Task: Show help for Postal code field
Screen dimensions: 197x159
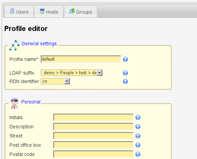Action: pos(138,154)
